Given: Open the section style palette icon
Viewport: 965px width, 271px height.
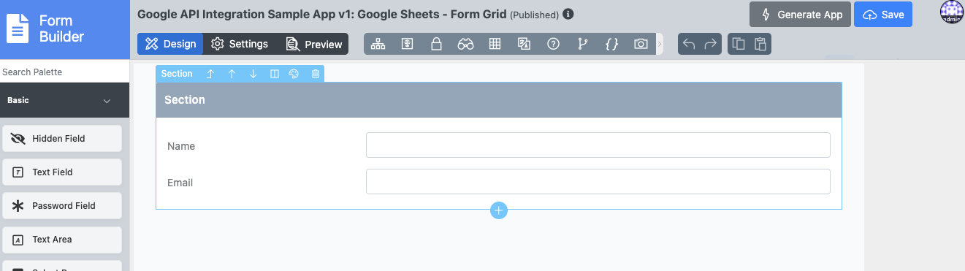Looking at the screenshot, I should [294, 74].
